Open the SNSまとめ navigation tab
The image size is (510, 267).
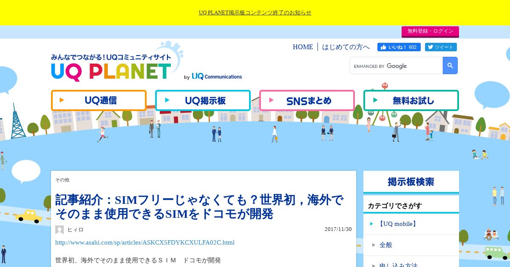click(x=307, y=100)
